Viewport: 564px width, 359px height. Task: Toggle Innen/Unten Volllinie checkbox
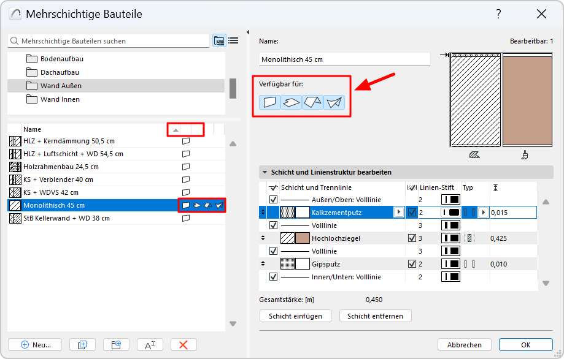point(273,277)
